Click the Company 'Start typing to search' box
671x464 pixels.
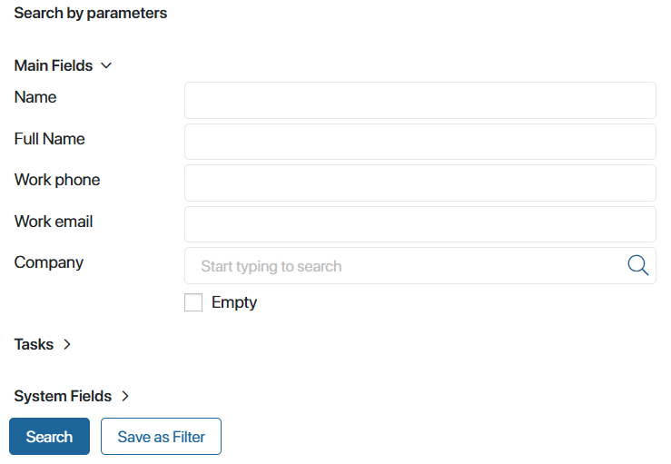pyautogui.click(x=420, y=265)
